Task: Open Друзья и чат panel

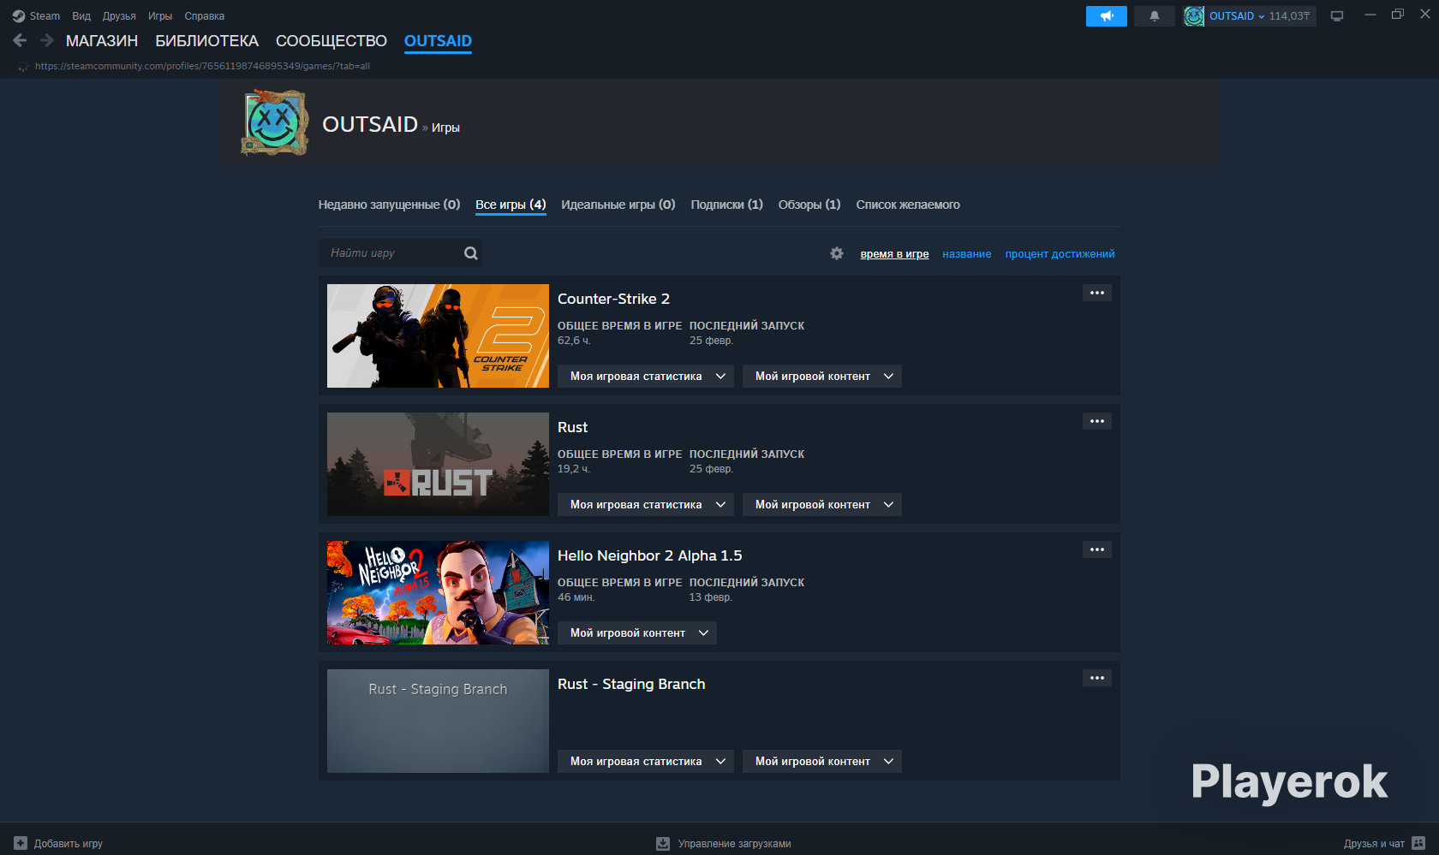Action: 1384,843
